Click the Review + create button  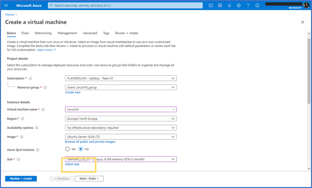[x=21, y=179]
